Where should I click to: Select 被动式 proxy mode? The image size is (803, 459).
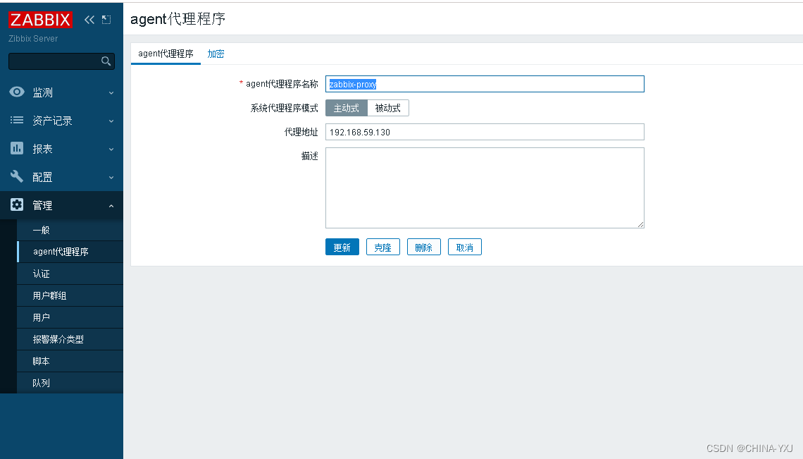(x=387, y=108)
